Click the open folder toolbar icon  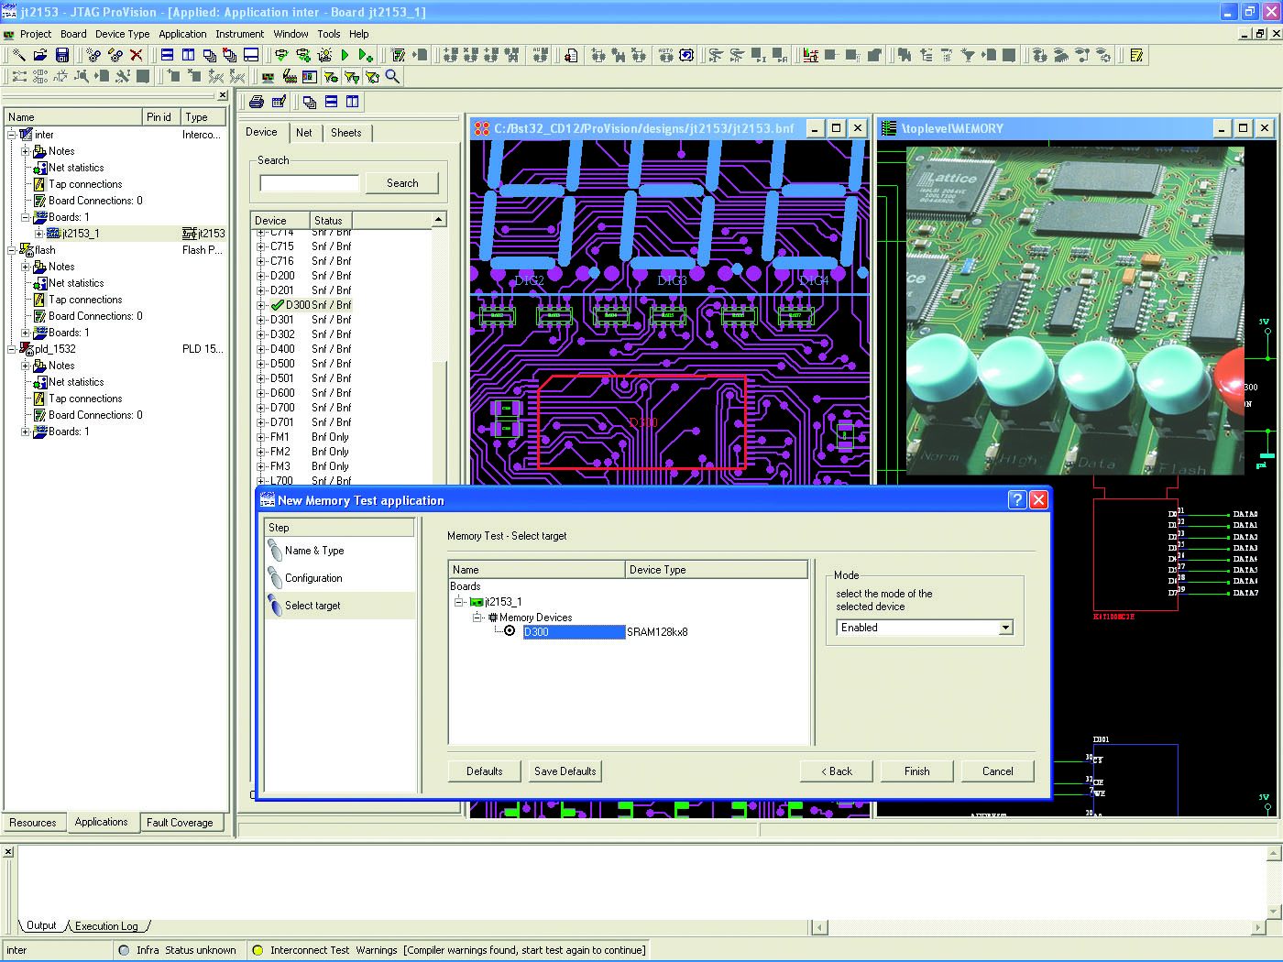pyautogui.click(x=40, y=56)
